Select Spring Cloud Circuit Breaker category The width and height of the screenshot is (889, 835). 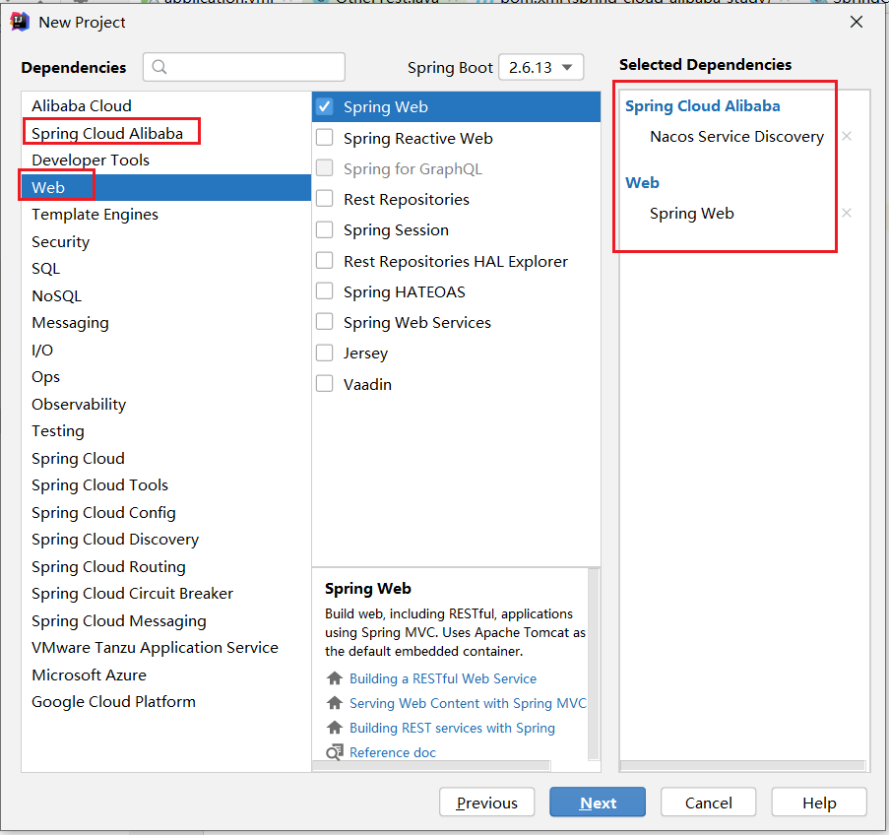166,594
